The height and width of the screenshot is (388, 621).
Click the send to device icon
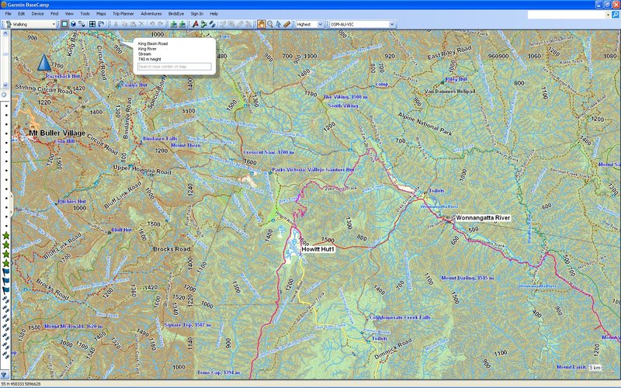[x=174, y=24]
